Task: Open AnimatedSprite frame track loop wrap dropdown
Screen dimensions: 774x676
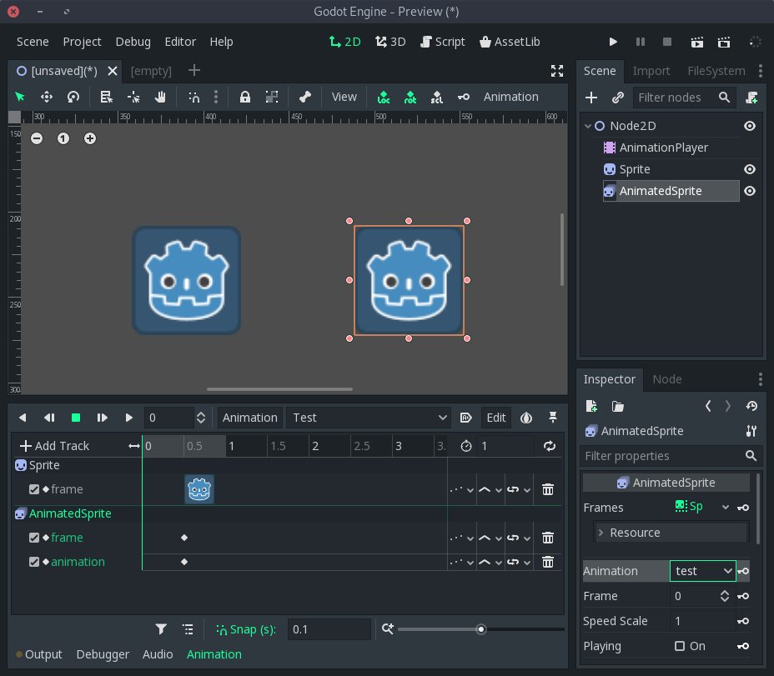Action: [x=519, y=538]
